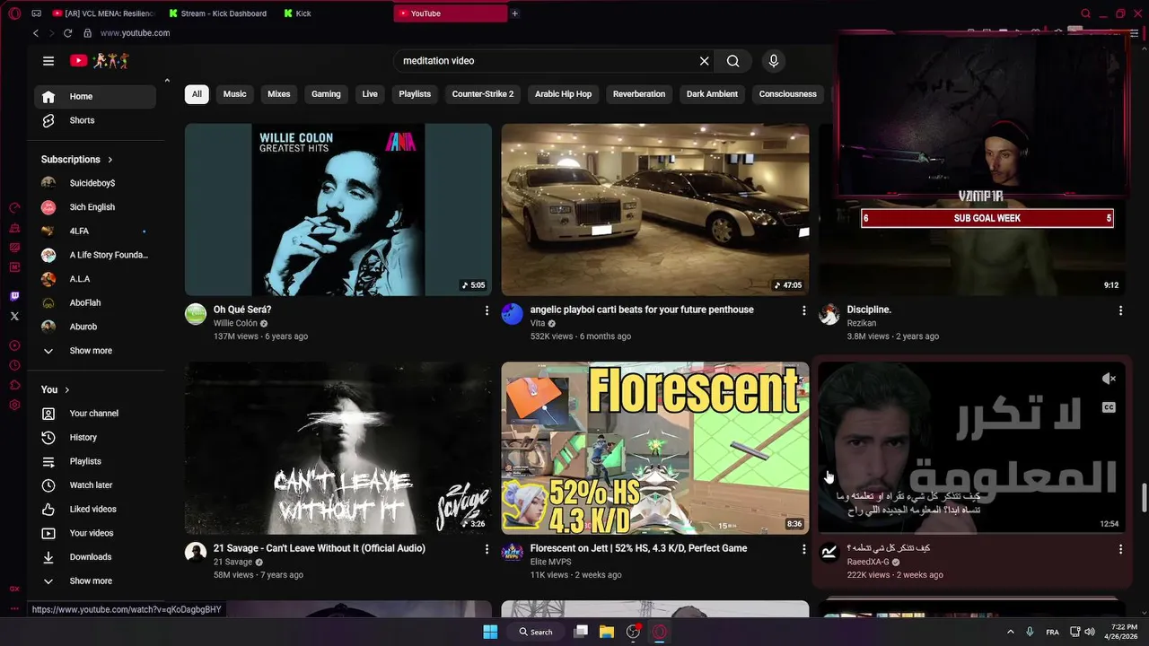Screen dimensions: 1149x646
Task: Select the Counter-Strike 2 filter chip
Action: pos(483,94)
